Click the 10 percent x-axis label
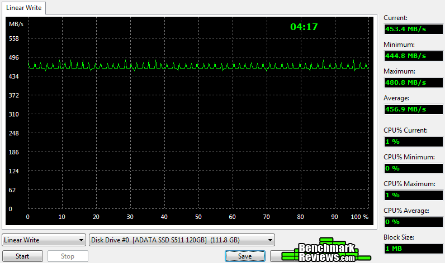445x263 pixels. click(x=61, y=217)
